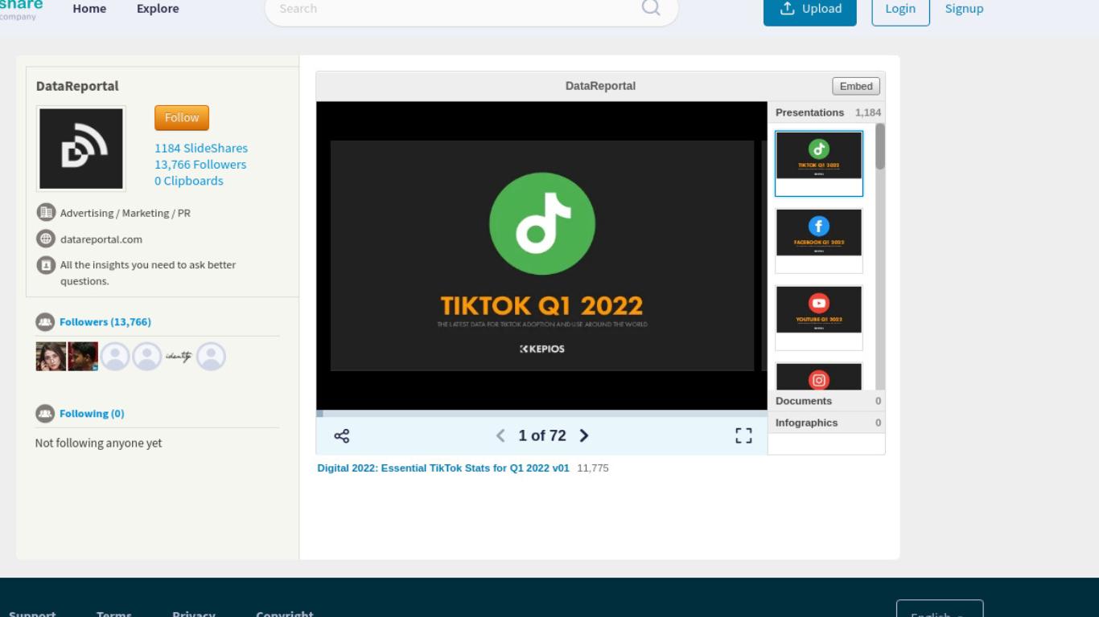Image resolution: width=1099 pixels, height=617 pixels.
Task: Click the DataReportal profile name heading
Action: tap(77, 86)
